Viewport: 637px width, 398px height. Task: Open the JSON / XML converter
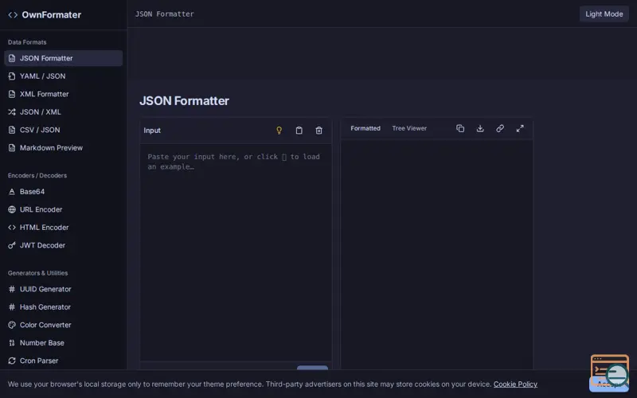[x=64, y=111]
